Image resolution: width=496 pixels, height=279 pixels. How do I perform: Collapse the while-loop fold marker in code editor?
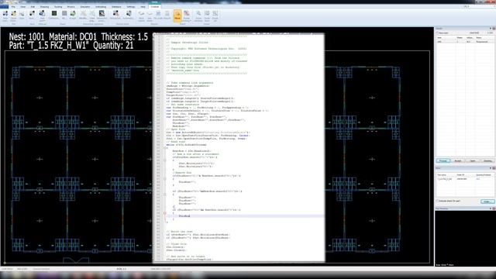click(x=165, y=148)
